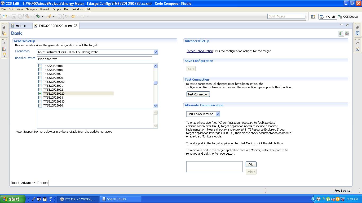
Task: Check the TMS320F28020 device checkbox
Action: click(40, 78)
